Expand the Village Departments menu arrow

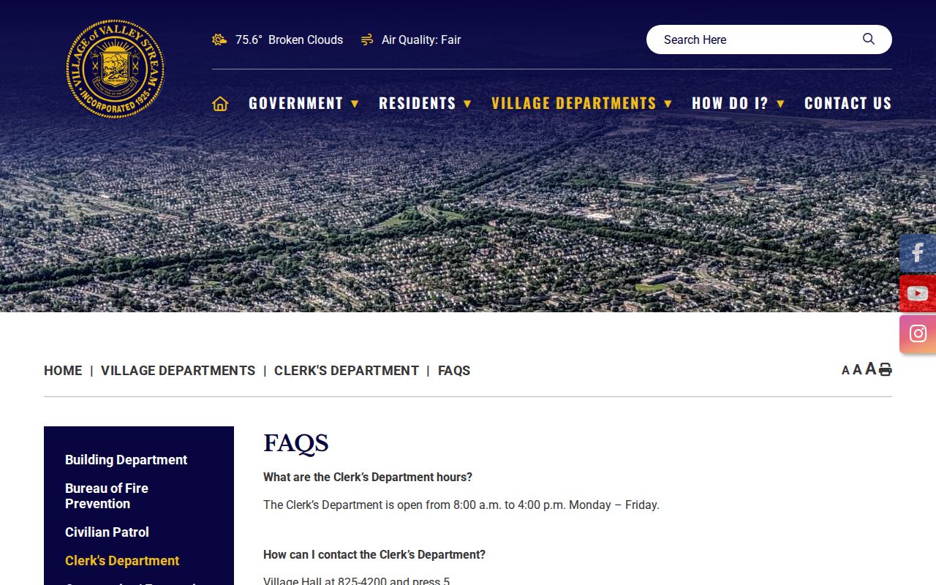coord(668,104)
